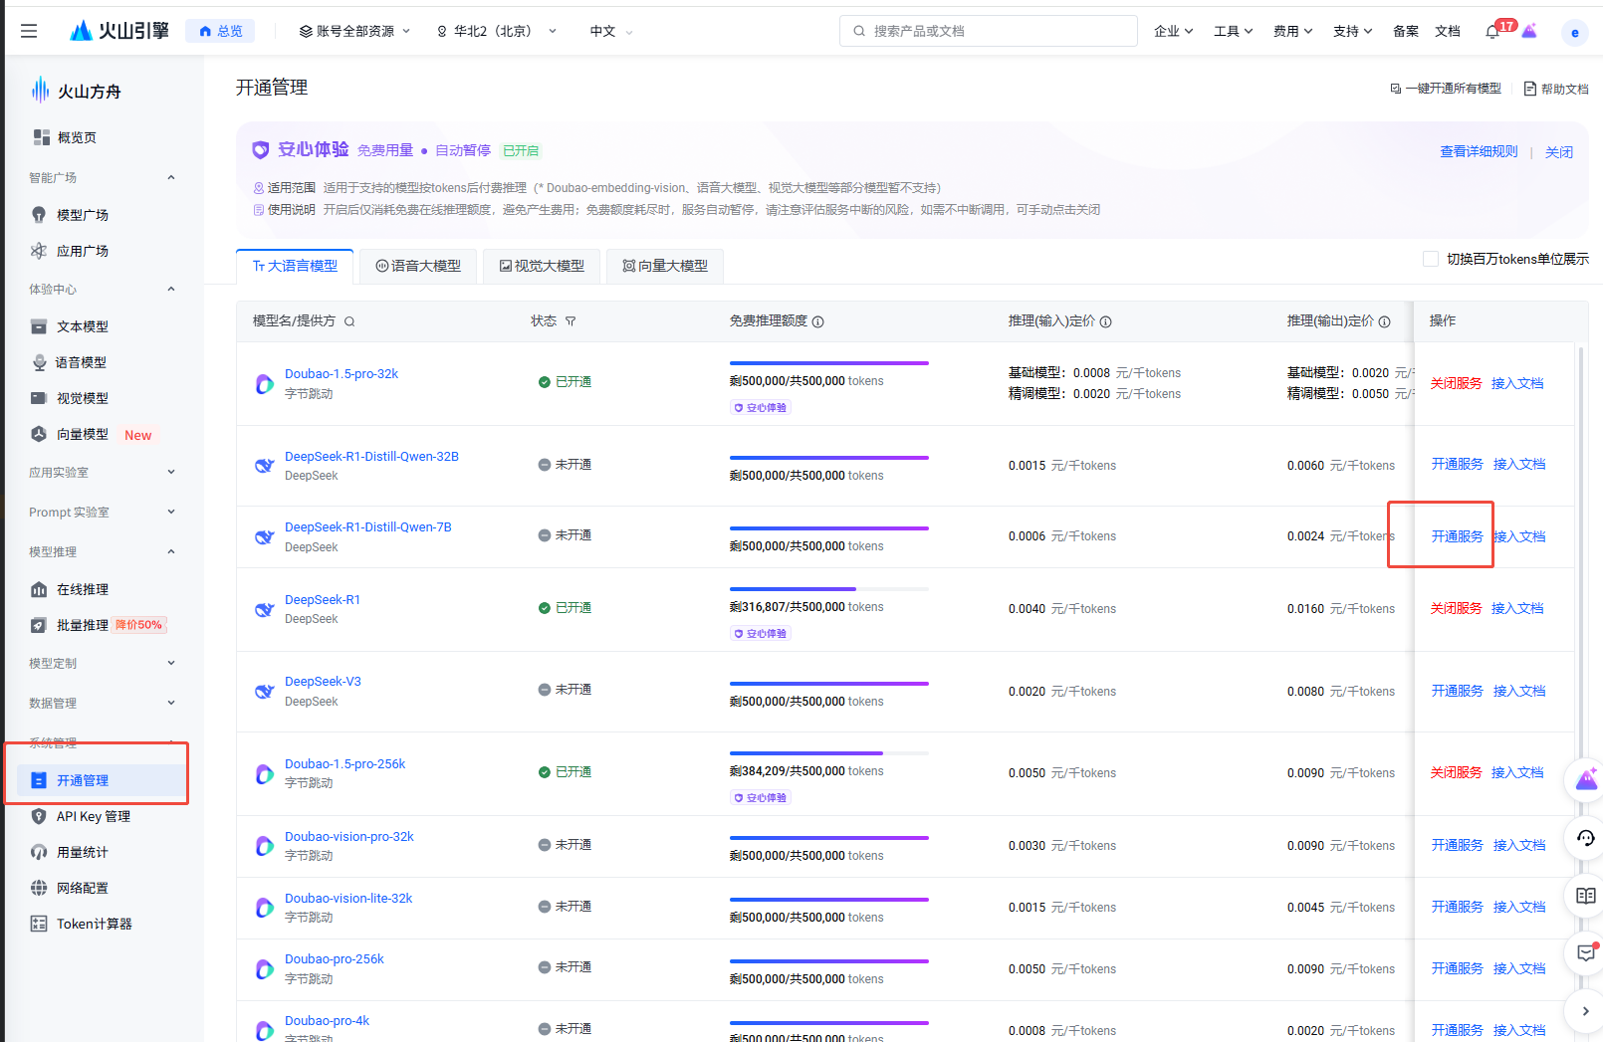Switch to the 语音大模型 tab

pos(418,266)
